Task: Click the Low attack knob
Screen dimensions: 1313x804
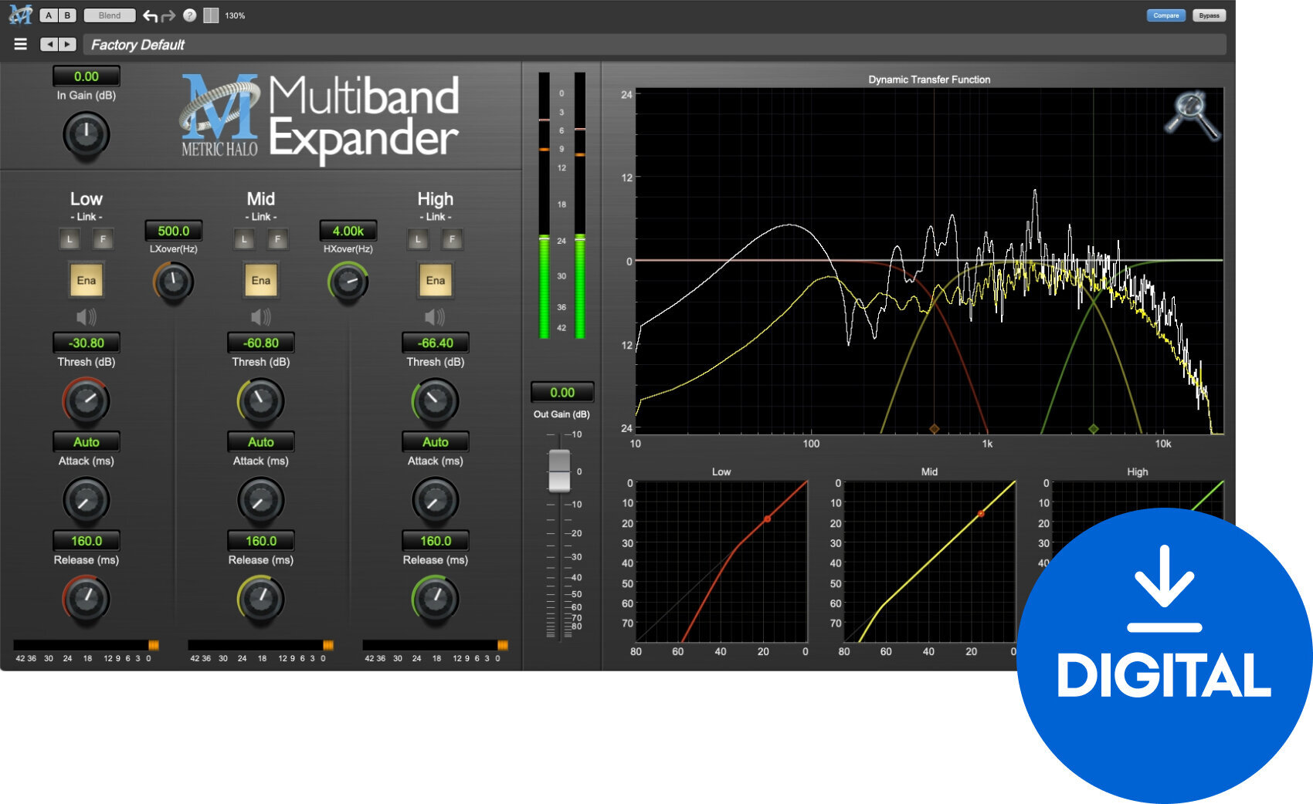Action: [87, 500]
